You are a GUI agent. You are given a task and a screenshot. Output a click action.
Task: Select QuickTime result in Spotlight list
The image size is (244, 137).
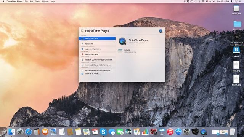pyautogui.click(x=97, y=44)
